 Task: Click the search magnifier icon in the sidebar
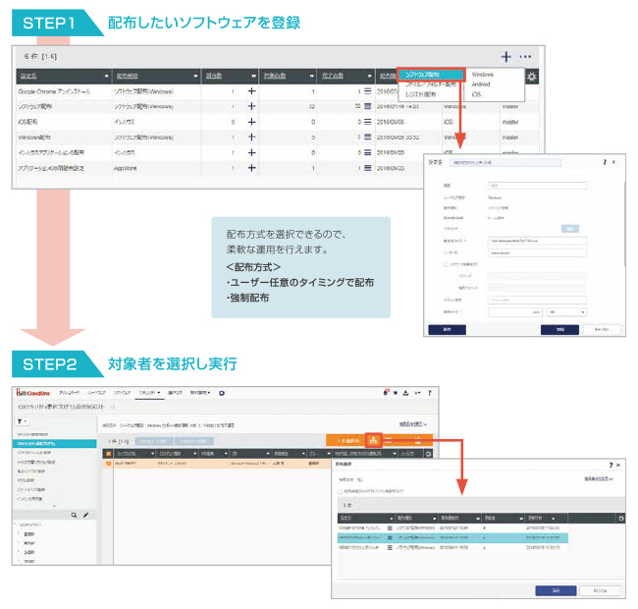[x=73, y=515]
